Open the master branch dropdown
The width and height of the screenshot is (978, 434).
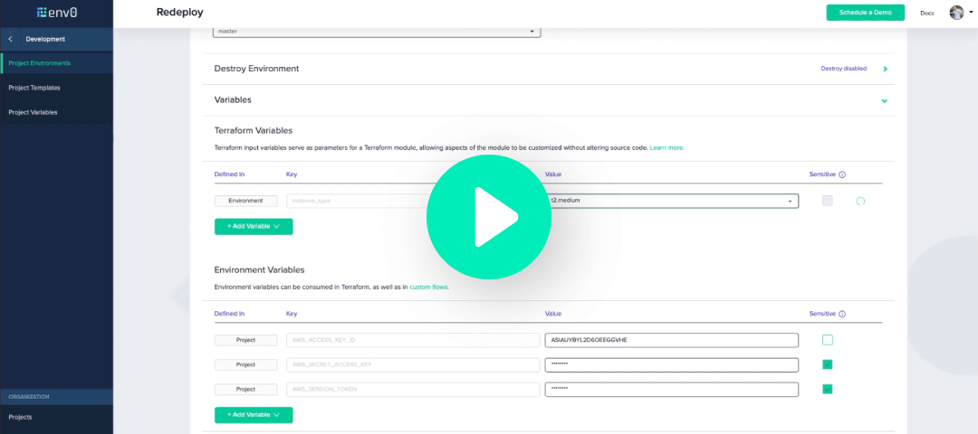[377, 31]
